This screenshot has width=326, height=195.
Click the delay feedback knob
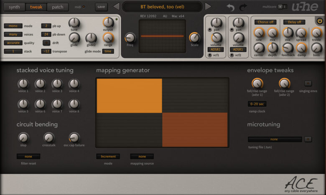pos(288,48)
